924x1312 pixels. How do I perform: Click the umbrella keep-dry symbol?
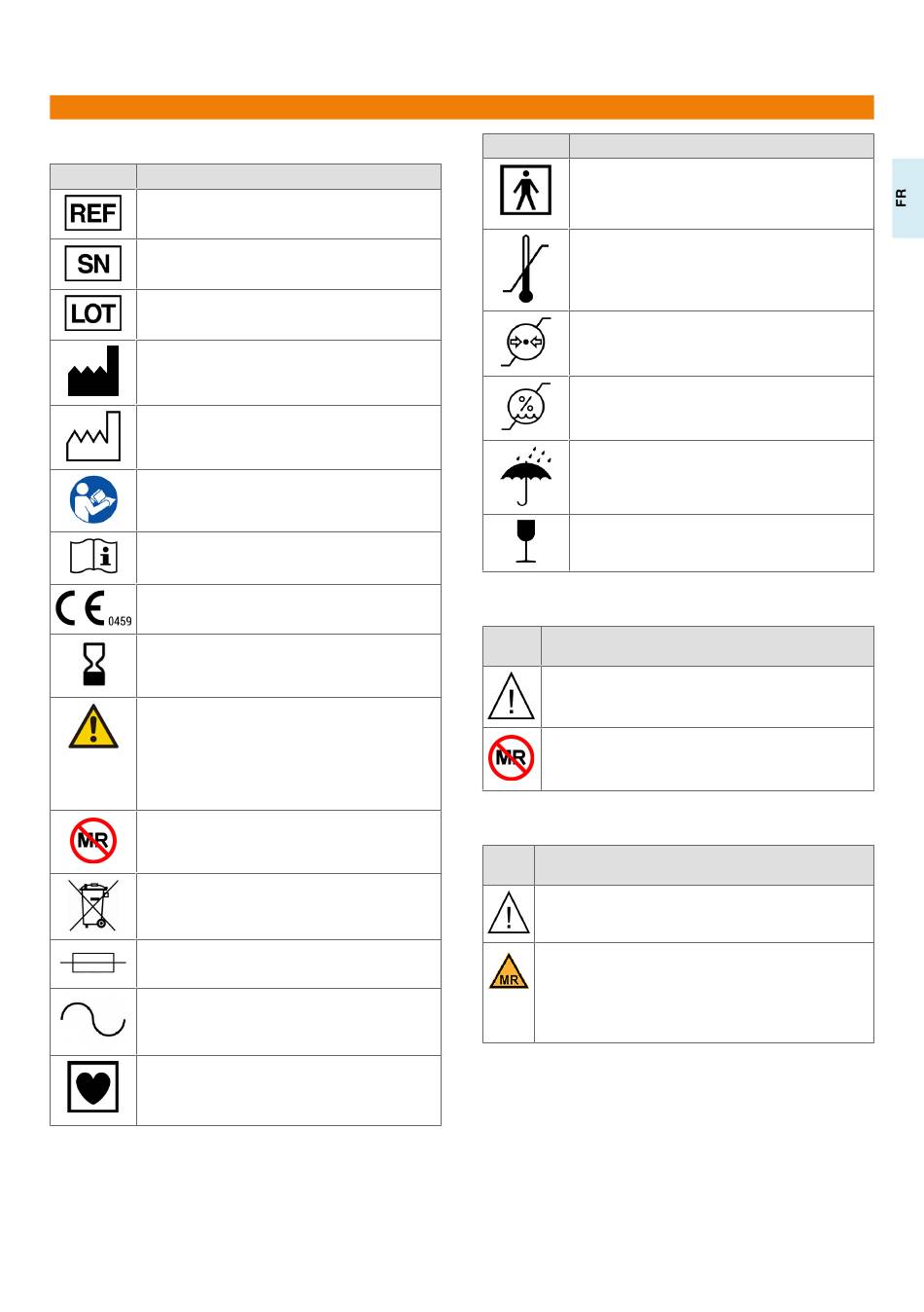[x=526, y=476]
